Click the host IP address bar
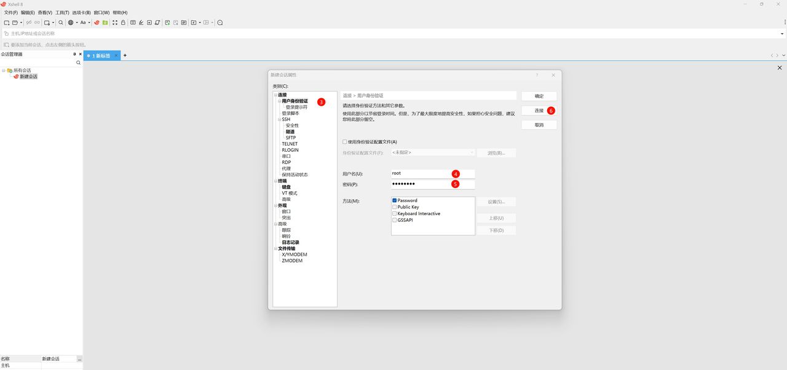This screenshot has width=787, height=370. [x=393, y=34]
